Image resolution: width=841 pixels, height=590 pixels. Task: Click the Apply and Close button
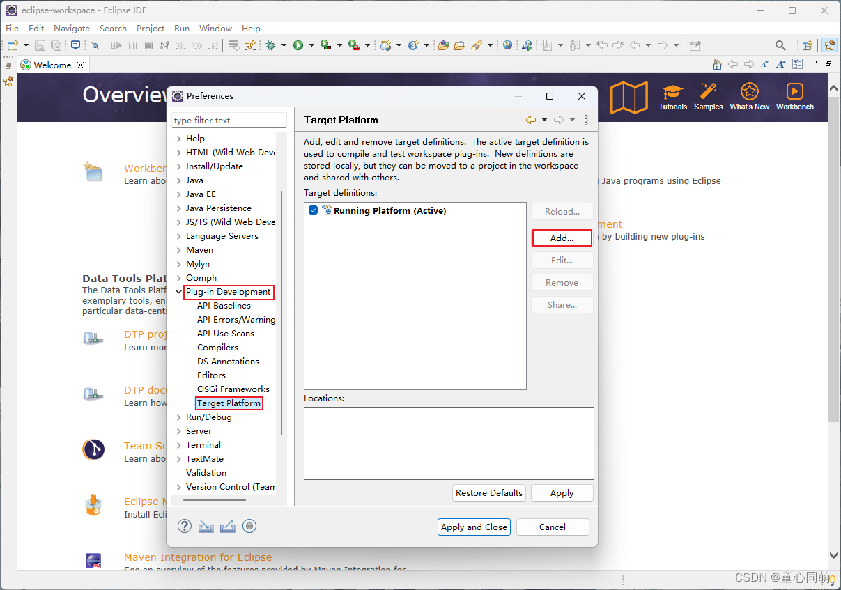[x=474, y=527]
